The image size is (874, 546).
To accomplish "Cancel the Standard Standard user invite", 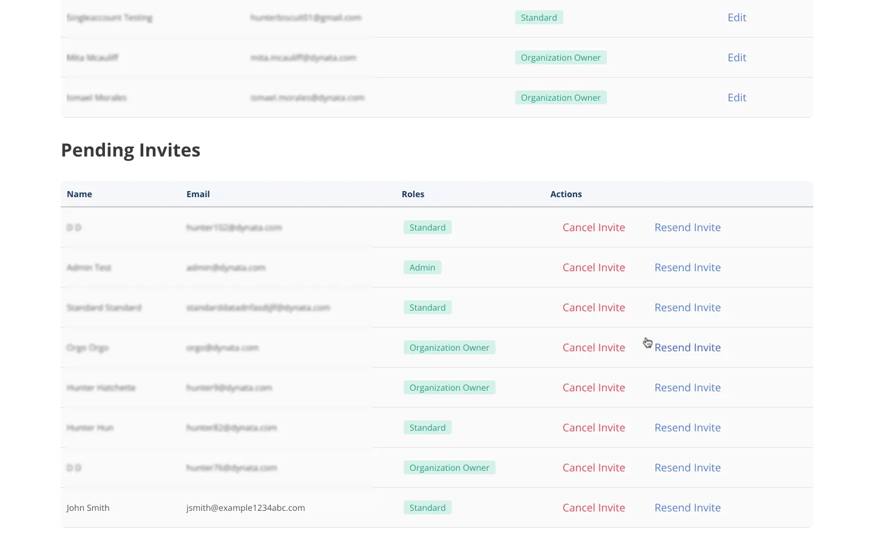I will coord(593,308).
